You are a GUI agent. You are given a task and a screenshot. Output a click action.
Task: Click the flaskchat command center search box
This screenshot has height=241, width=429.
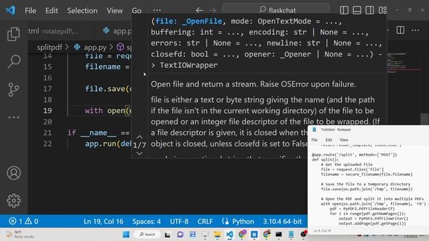click(276, 10)
